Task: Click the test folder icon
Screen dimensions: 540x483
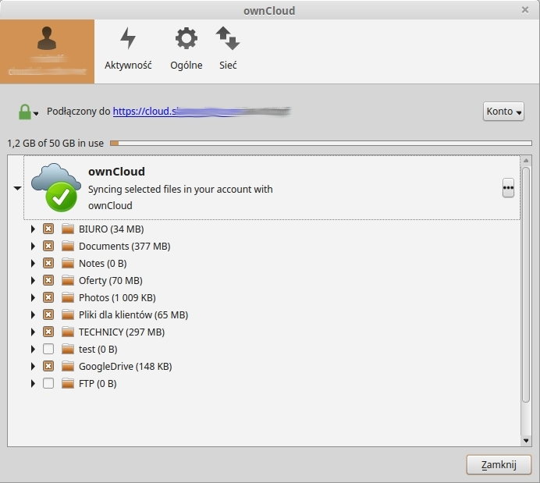Action: (68, 349)
